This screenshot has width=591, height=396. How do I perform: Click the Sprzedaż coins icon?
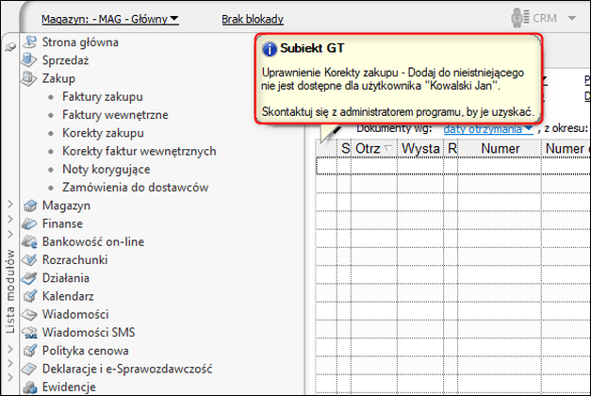tap(29, 60)
